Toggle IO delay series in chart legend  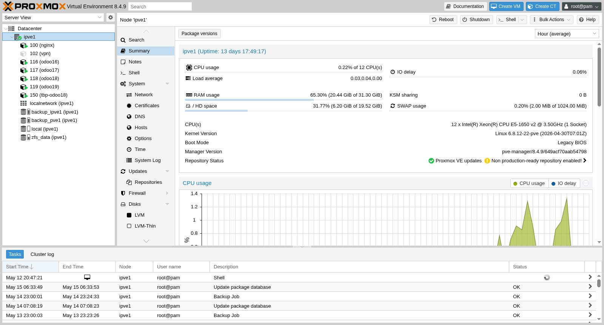click(x=564, y=183)
